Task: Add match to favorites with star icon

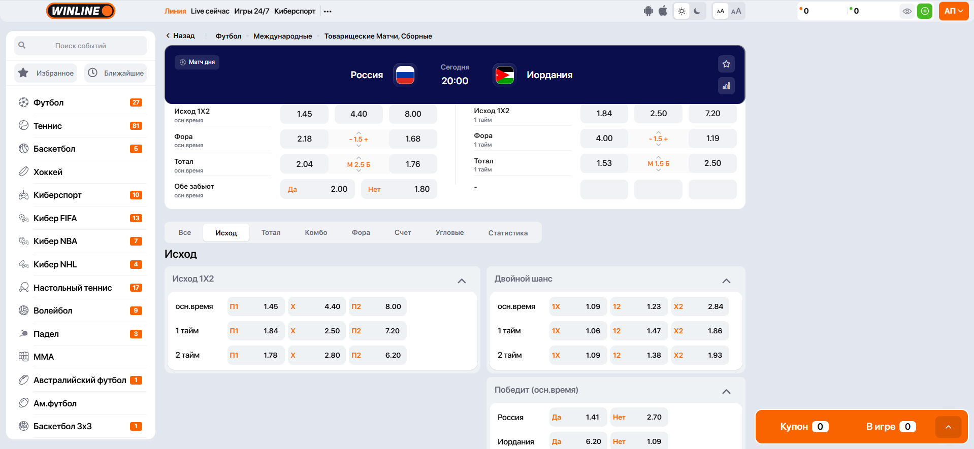Action: [x=726, y=64]
